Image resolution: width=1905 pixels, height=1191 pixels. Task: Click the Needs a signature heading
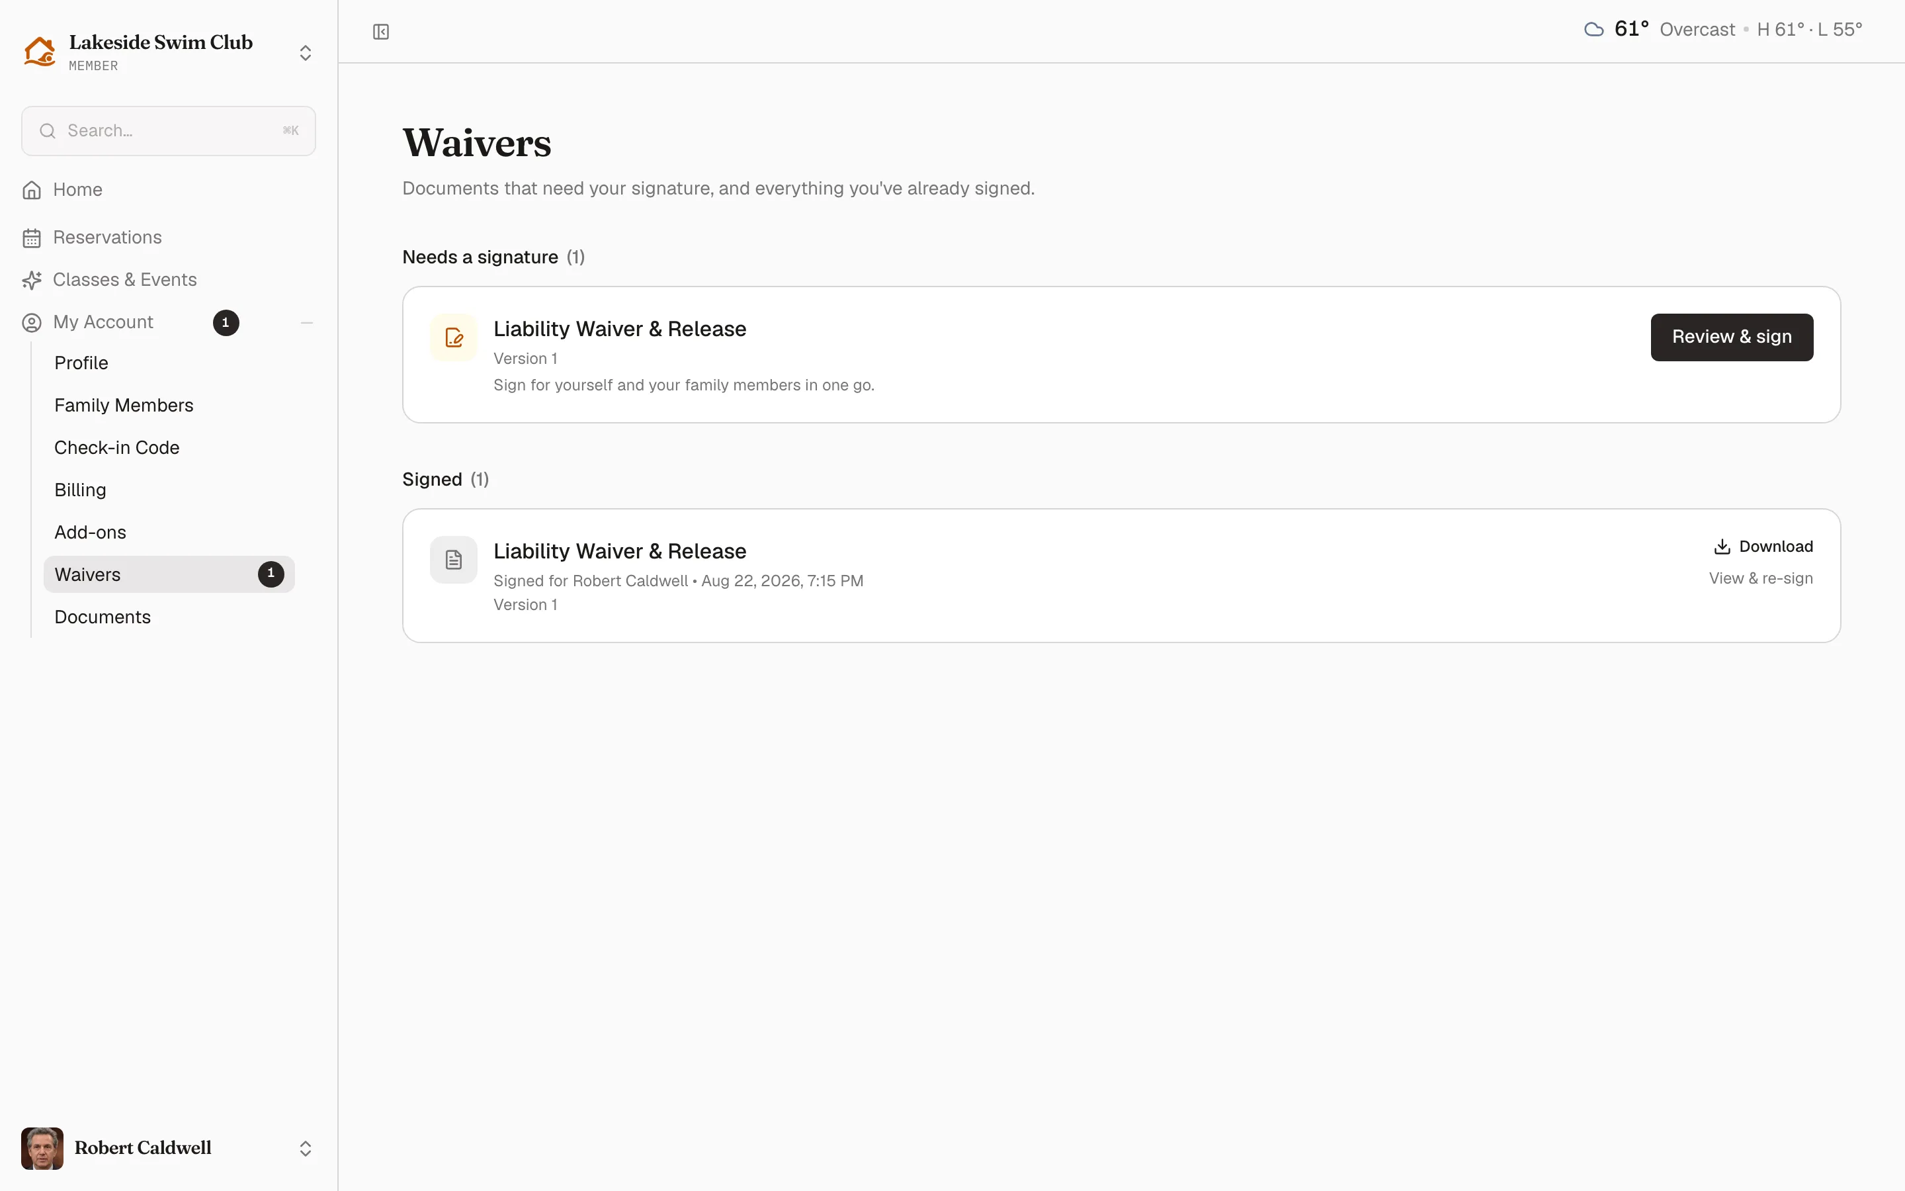tap(480, 257)
